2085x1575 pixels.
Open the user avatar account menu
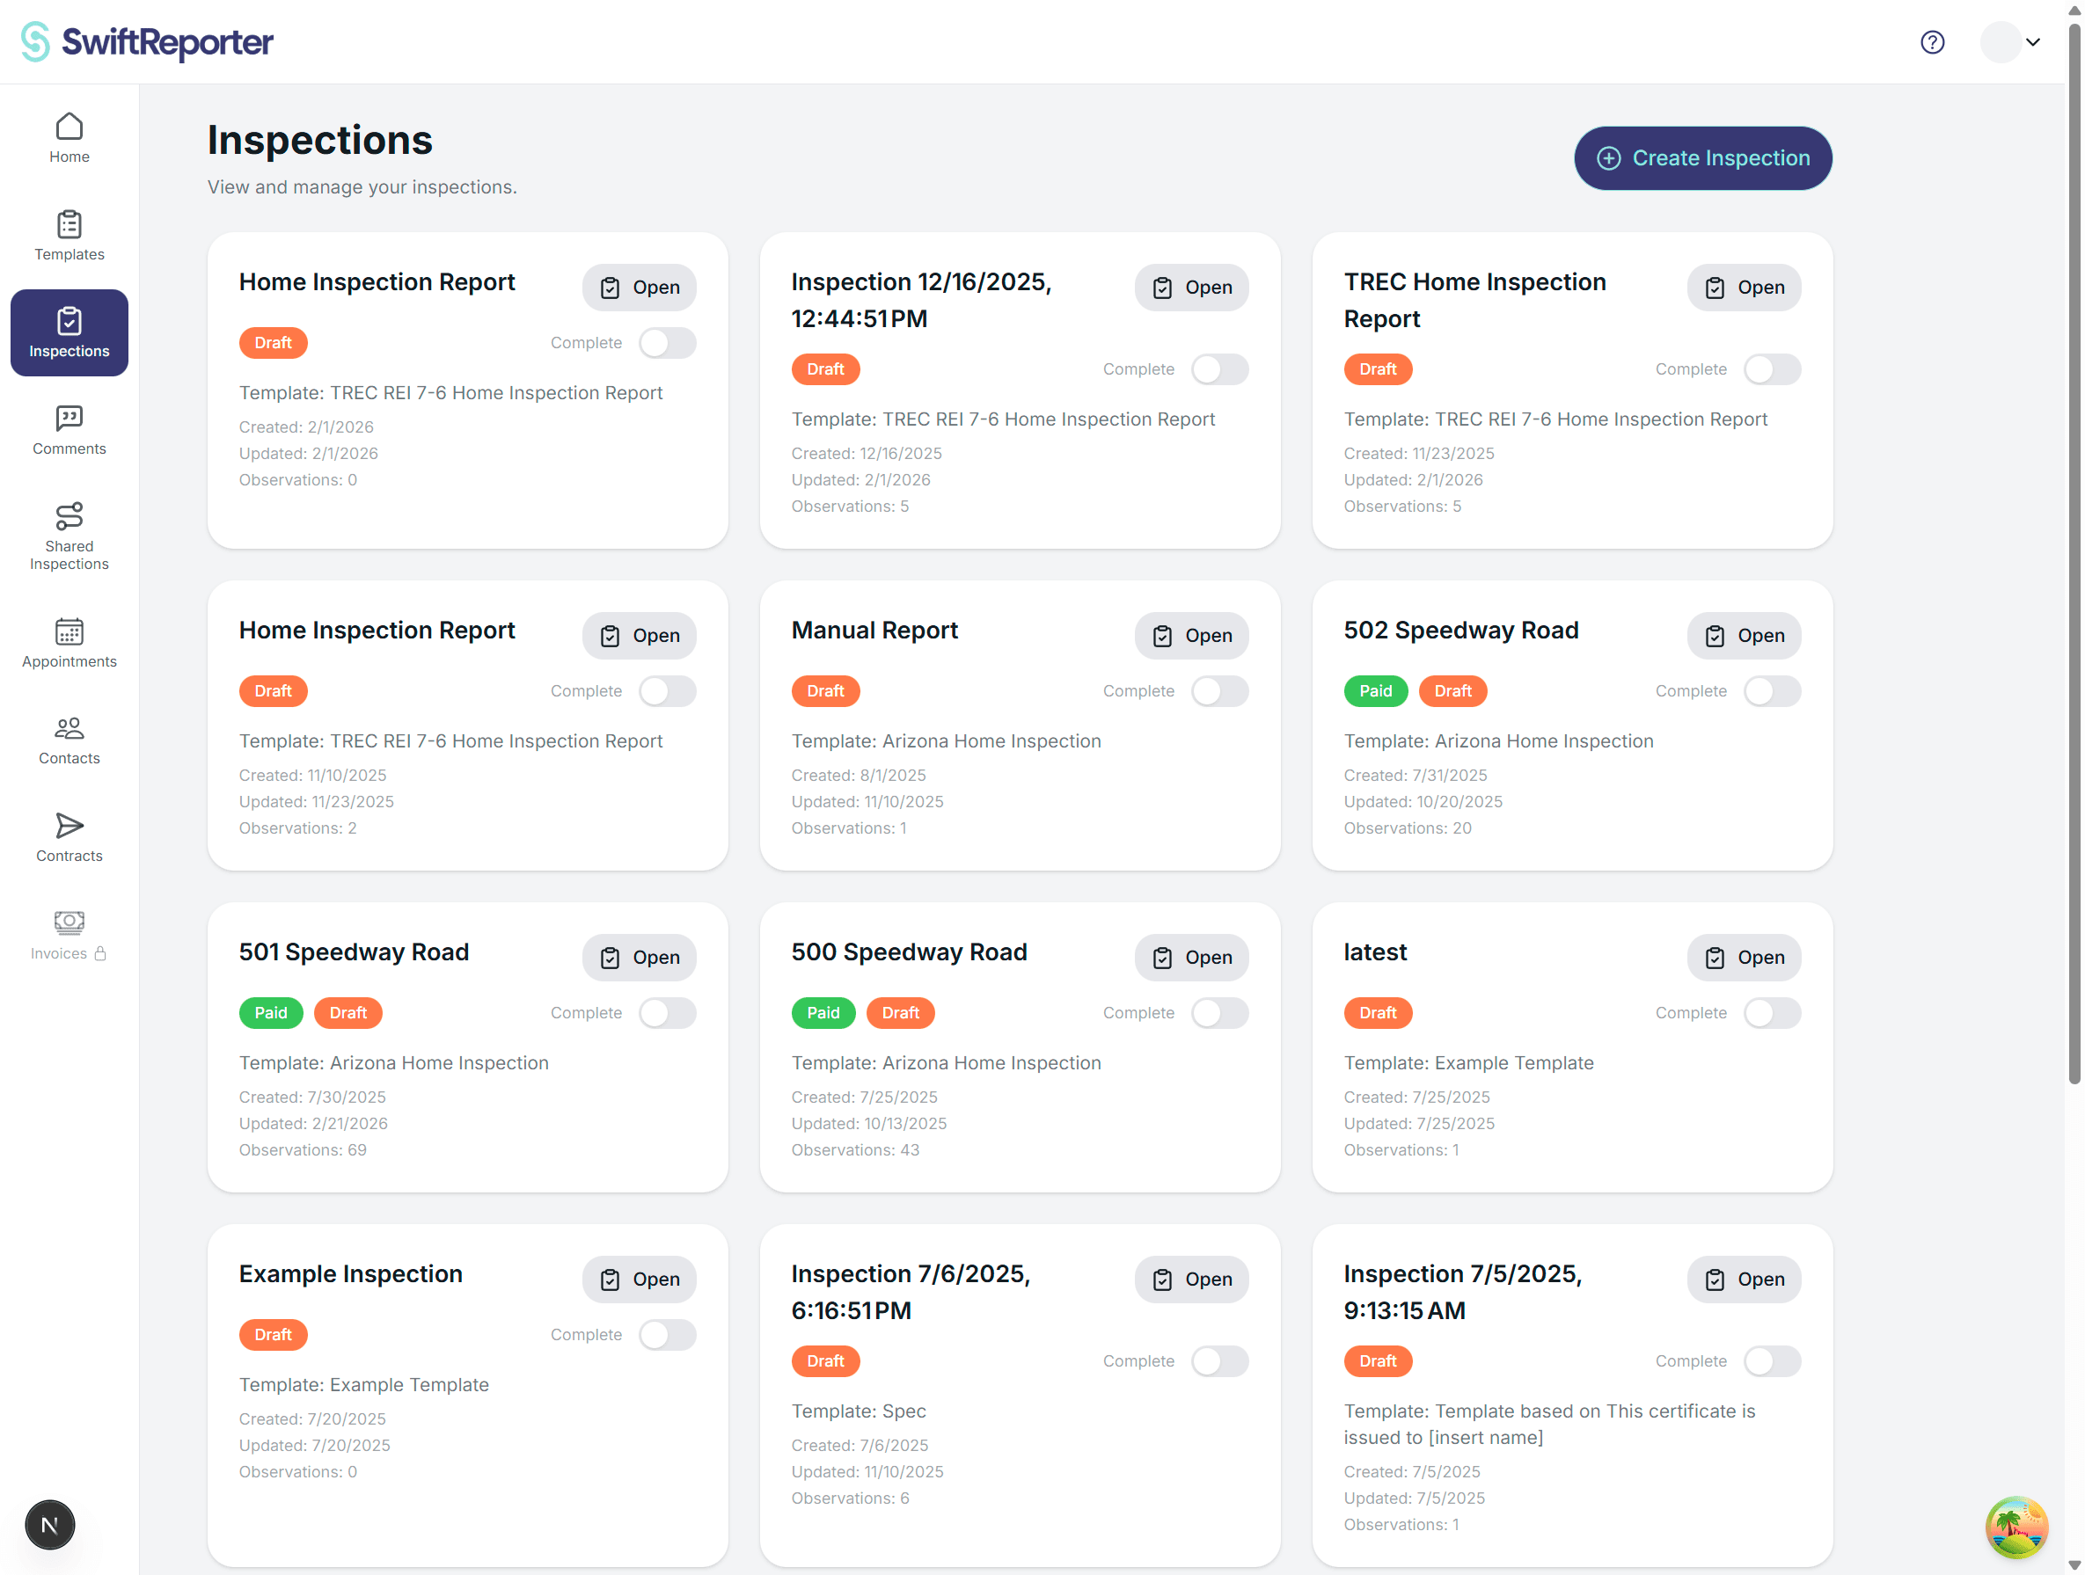pyautogui.click(x=2010, y=42)
